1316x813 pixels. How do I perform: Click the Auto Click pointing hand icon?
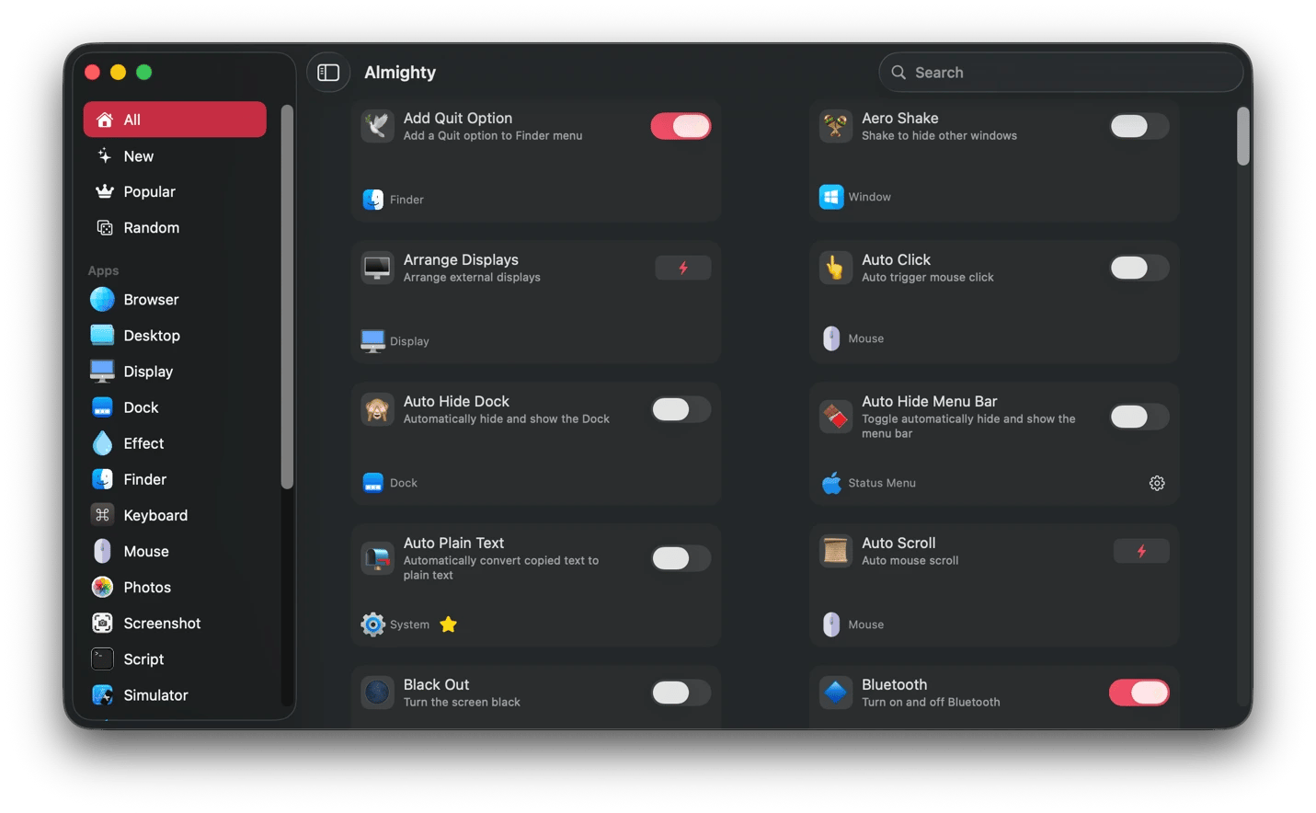click(x=835, y=268)
